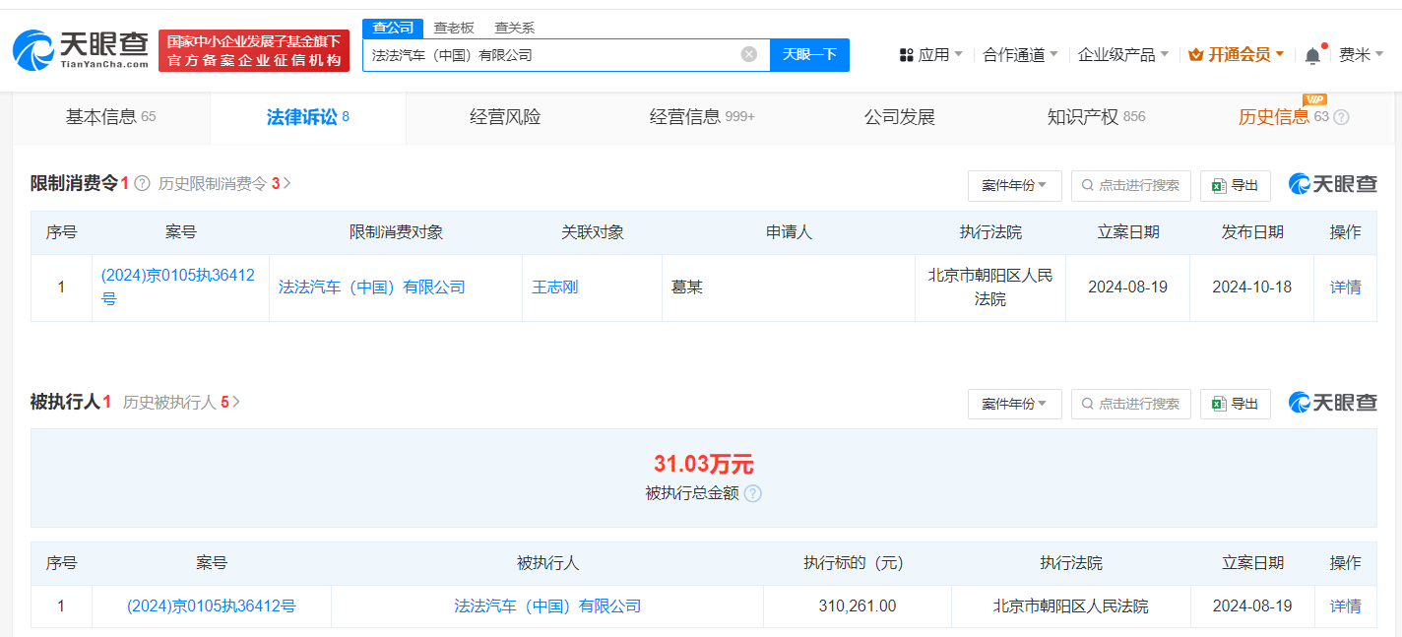Click the 被执行人 column header

[x=547, y=564]
